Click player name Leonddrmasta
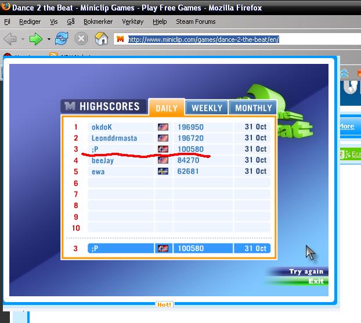 click(114, 138)
